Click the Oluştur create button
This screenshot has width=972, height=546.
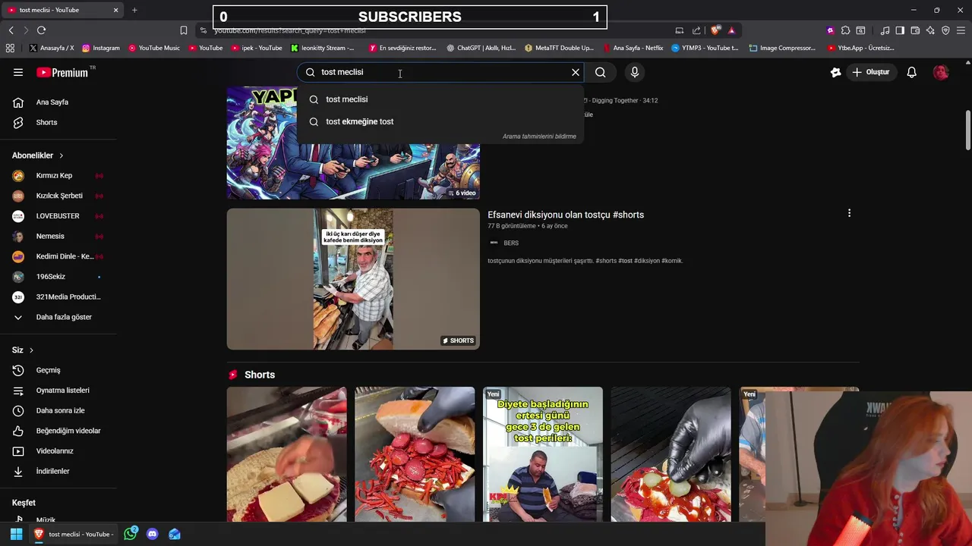coord(871,72)
